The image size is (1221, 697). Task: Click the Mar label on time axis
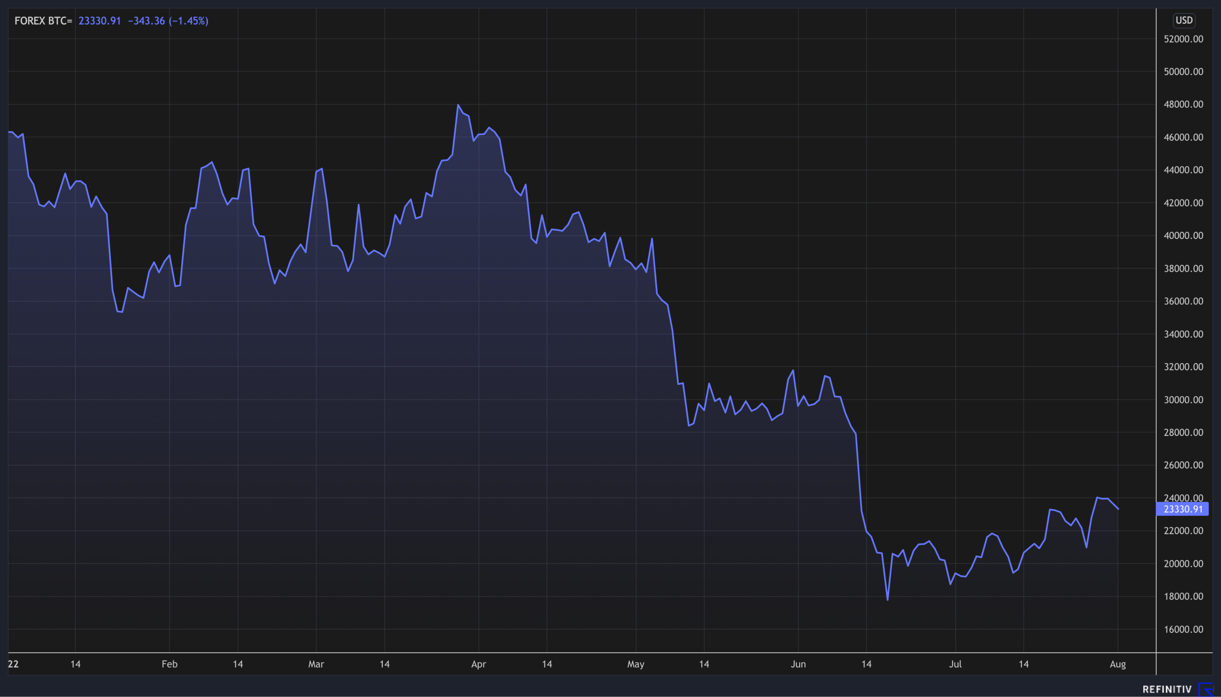[316, 664]
